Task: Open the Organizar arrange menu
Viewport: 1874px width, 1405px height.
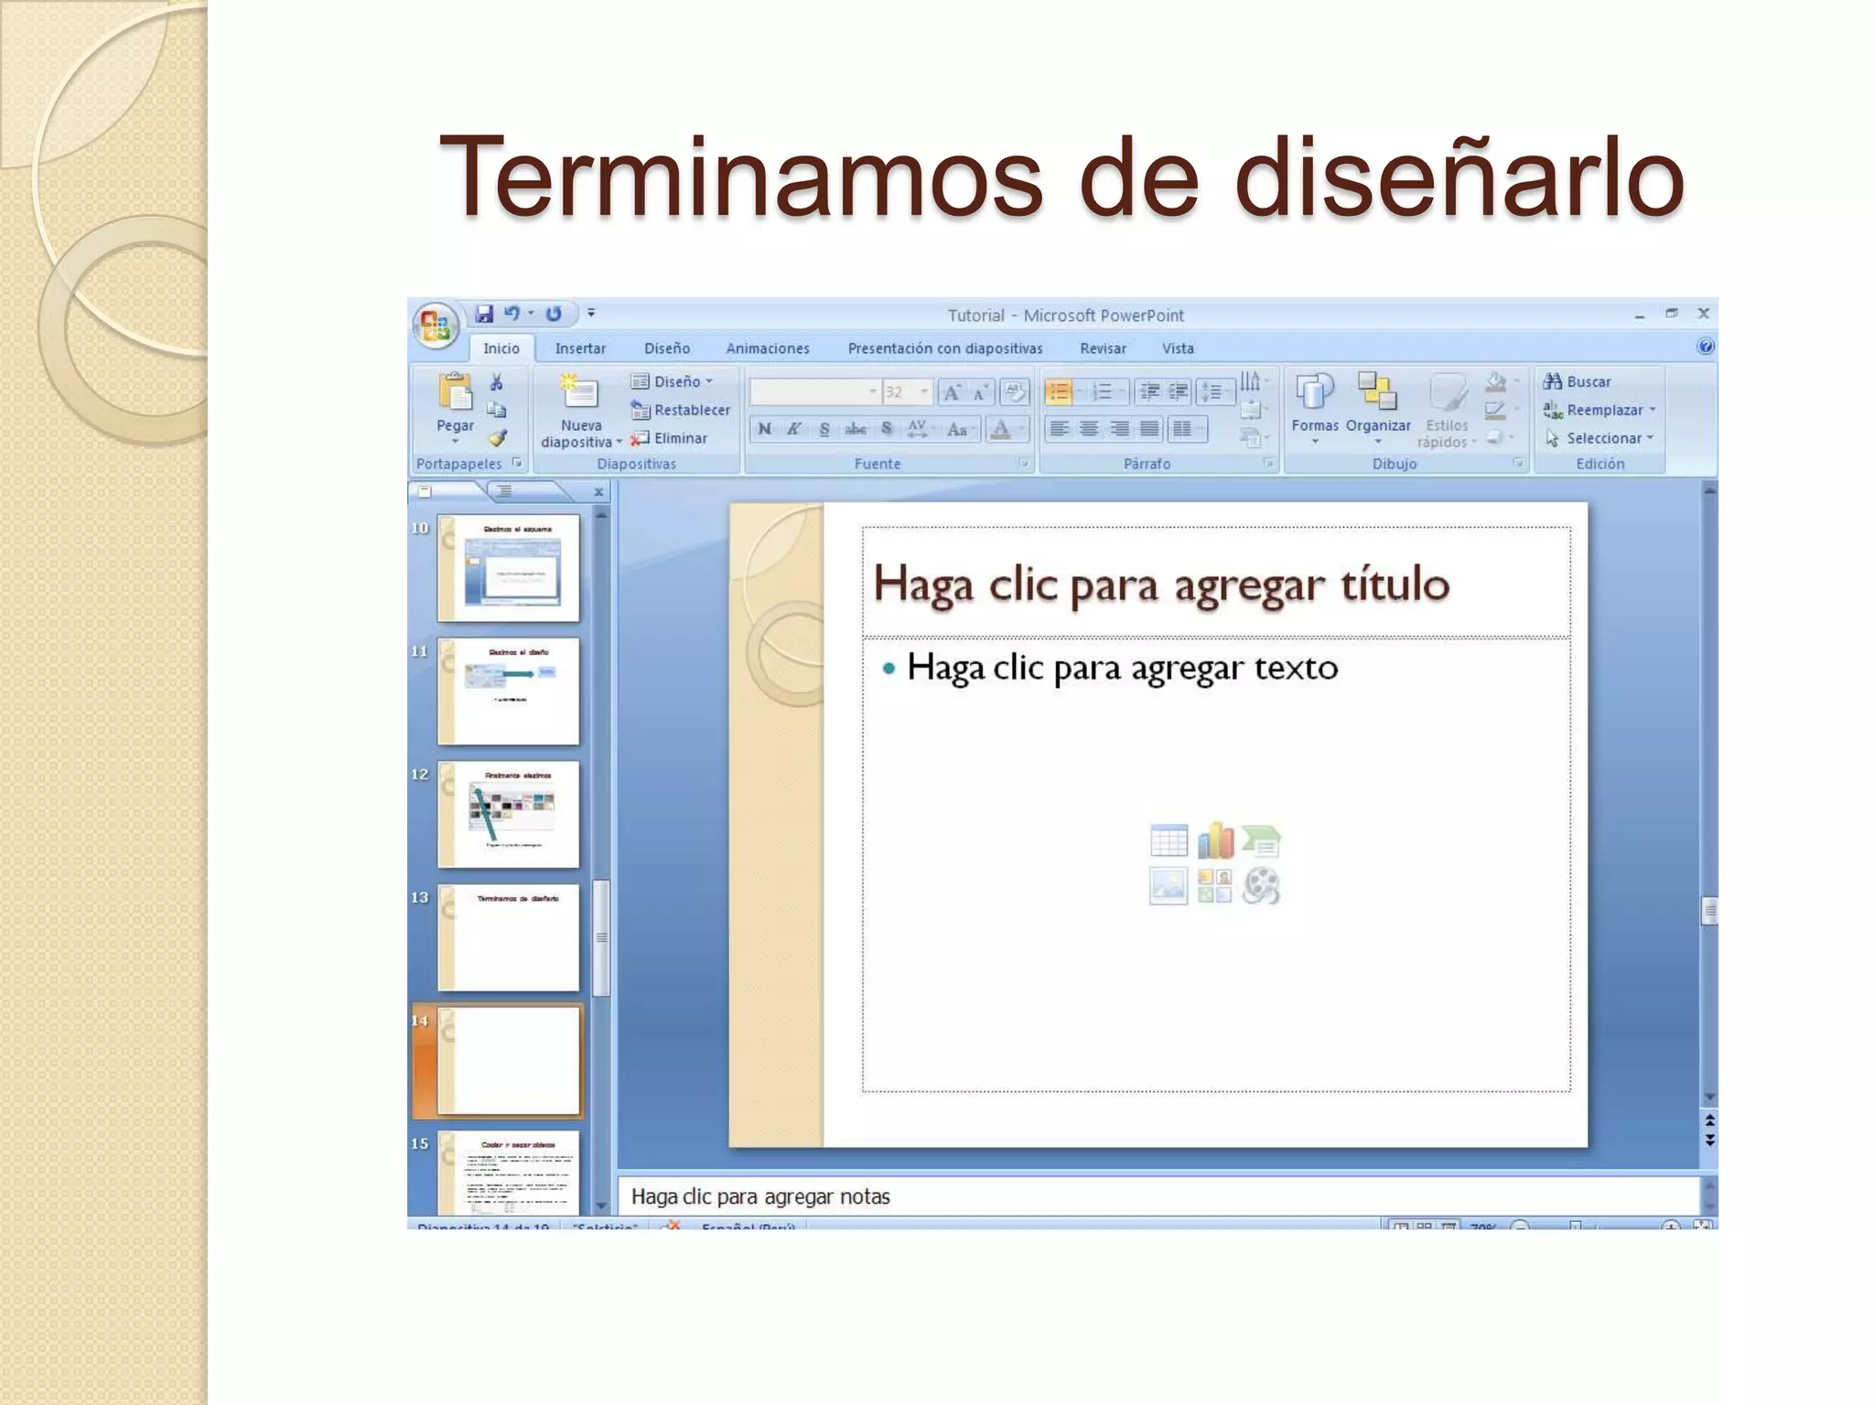Action: 1378,408
